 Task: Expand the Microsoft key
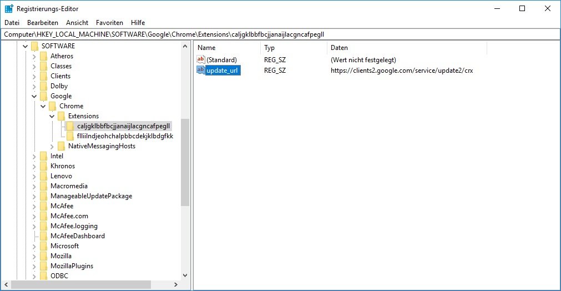pyautogui.click(x=34, y=247)
